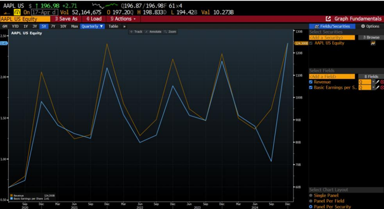This screenshot has width=384, height=209.
Task: Edit Revenue field with pencil icon
Action: (378, 82)
